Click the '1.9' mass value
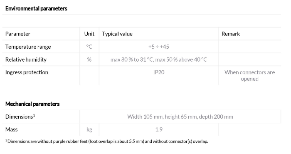 click(x=159, y=129)
